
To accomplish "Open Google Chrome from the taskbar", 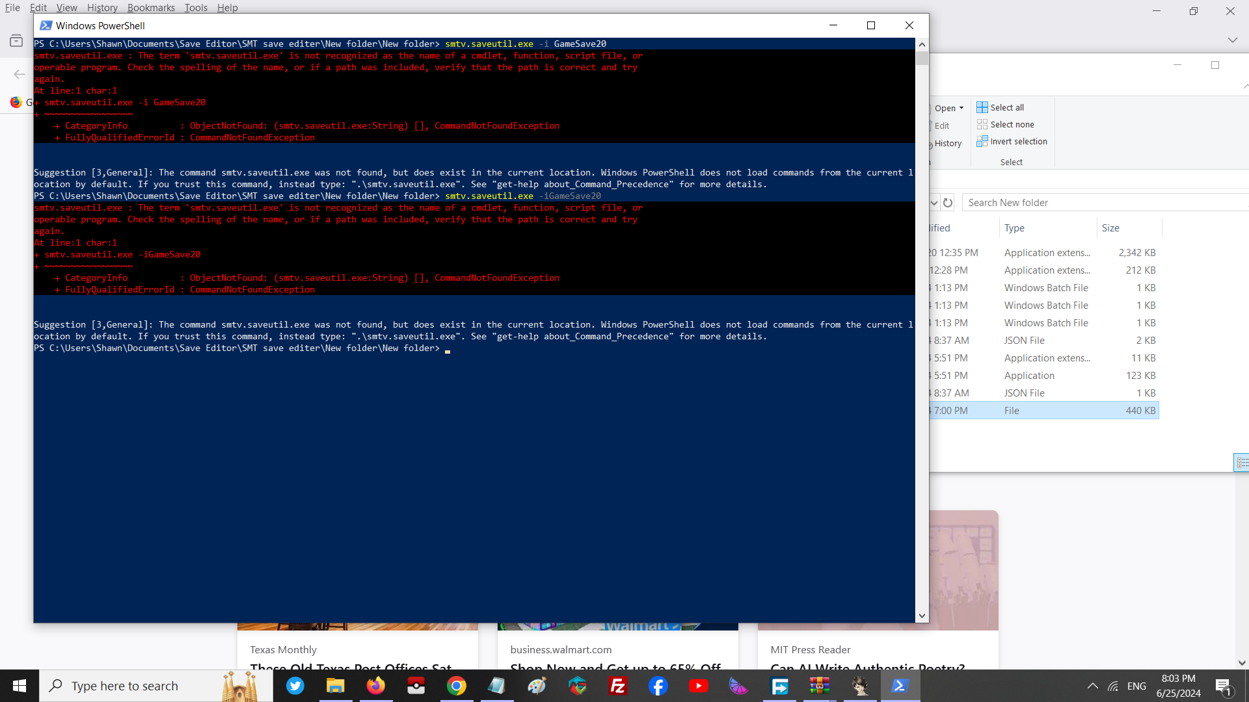I will pos(457,686).
